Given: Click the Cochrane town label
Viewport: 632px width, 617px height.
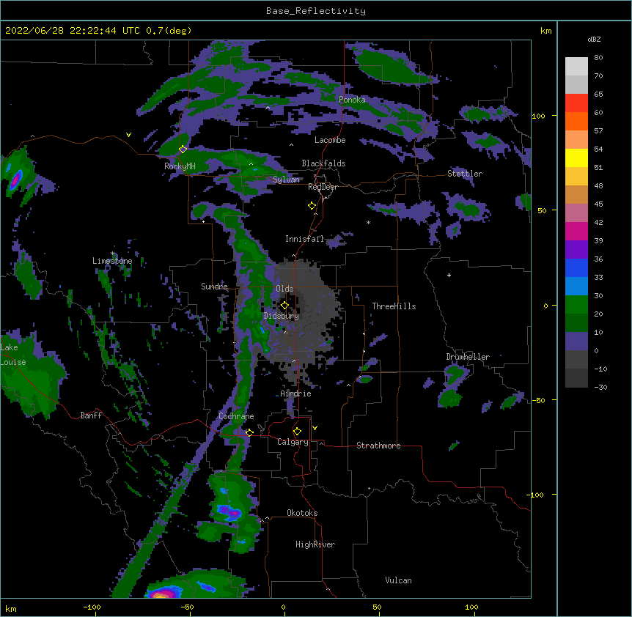Looking at the screenshot, I should [236, 416].
